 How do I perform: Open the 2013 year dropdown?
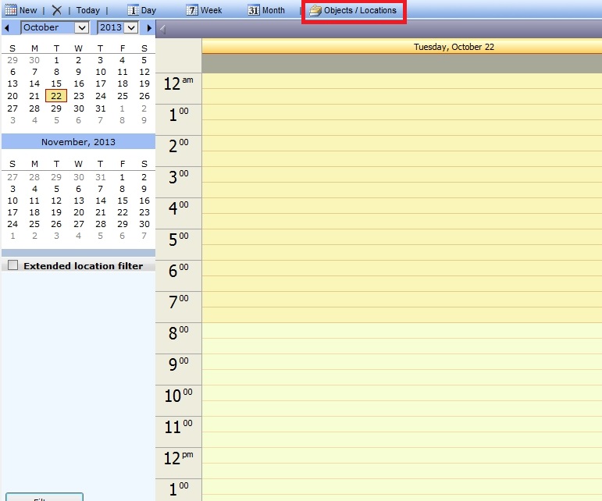click(x=130, y=28)
